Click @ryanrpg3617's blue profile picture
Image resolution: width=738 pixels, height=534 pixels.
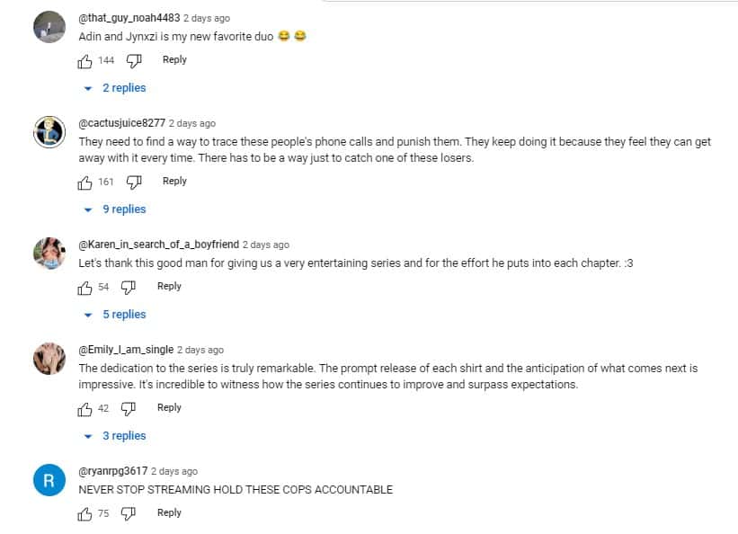49,477
